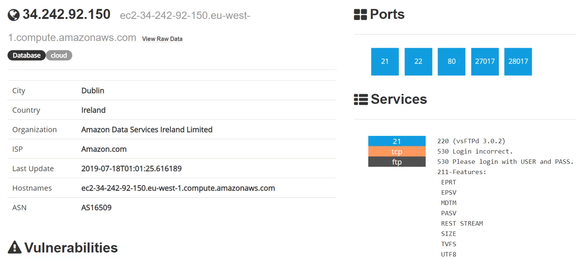Click the hostname value in Hostnames row
This screenshot has width=576, height=259.
(x=178, y=188)
